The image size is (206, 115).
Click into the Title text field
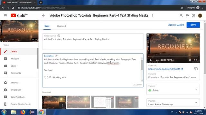click(x=93, y=42)
